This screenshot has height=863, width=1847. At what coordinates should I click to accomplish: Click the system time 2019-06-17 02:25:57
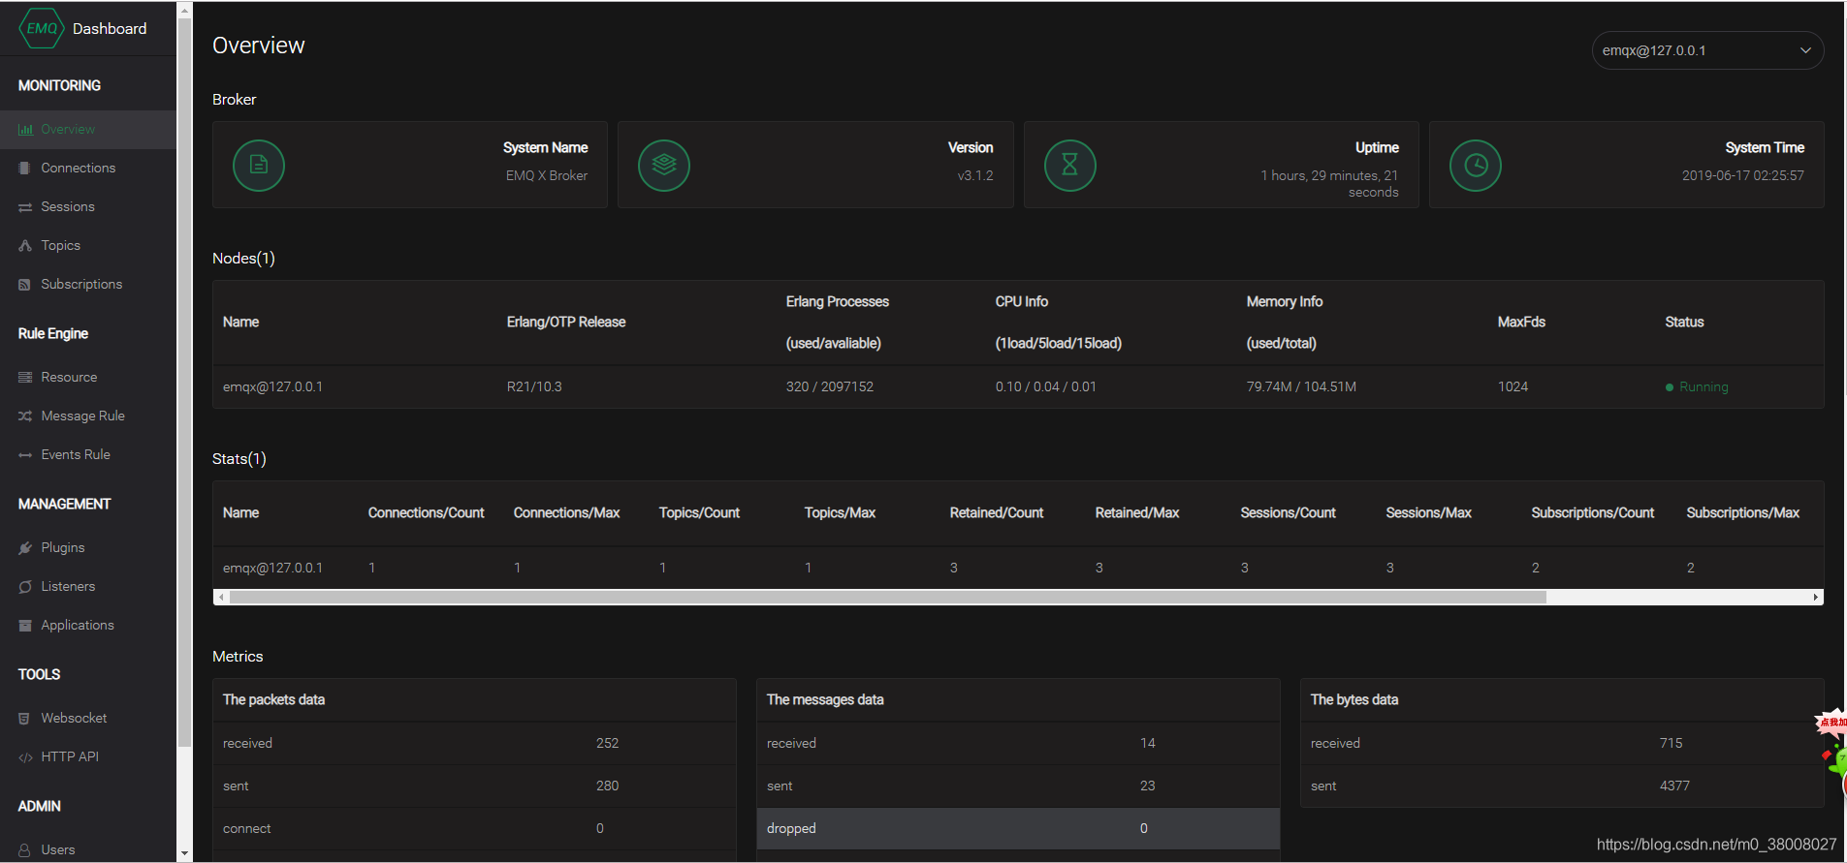point(1743,176)
